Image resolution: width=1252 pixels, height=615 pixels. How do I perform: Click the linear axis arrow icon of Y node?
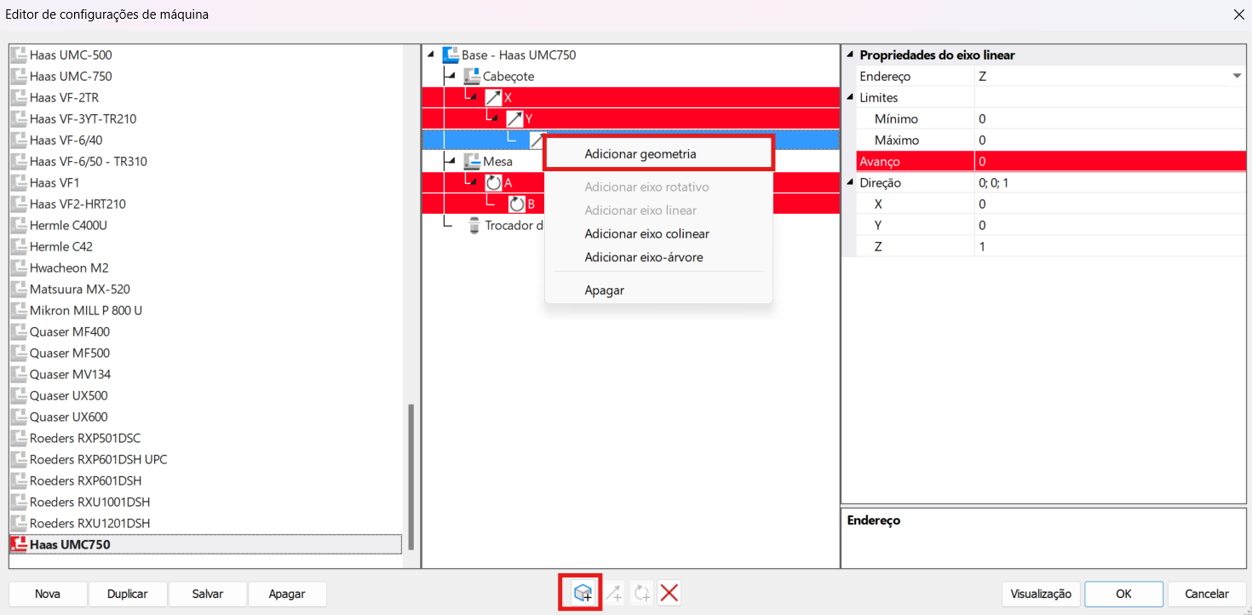514,119
